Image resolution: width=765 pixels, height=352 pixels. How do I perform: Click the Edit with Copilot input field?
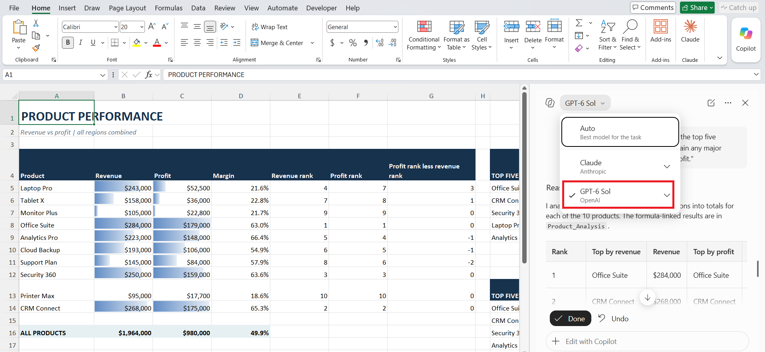point(647,341)
